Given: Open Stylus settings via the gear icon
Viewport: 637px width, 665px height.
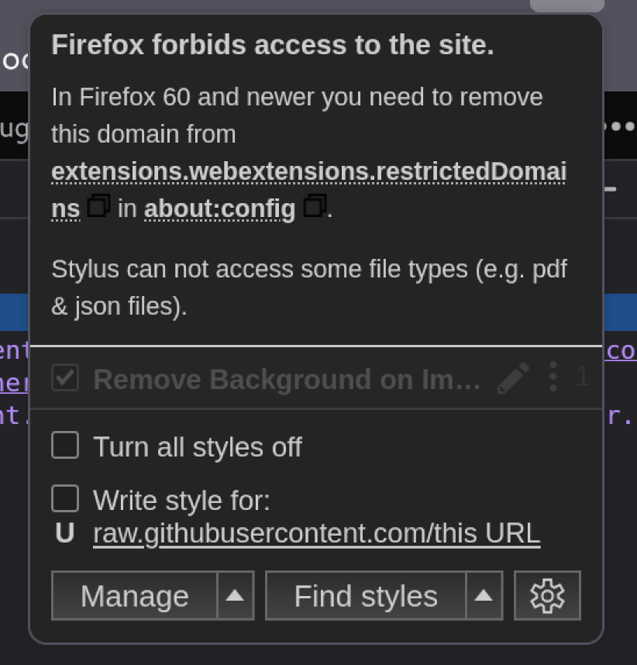Looking at the screenshot, I should click(547, 595).
